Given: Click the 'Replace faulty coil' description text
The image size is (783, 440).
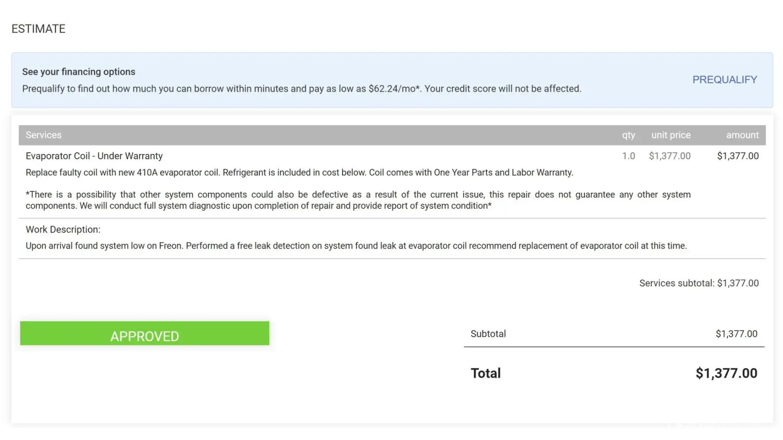Looking at the screenshot, I should pyautogui.click(x=299, y=172).
